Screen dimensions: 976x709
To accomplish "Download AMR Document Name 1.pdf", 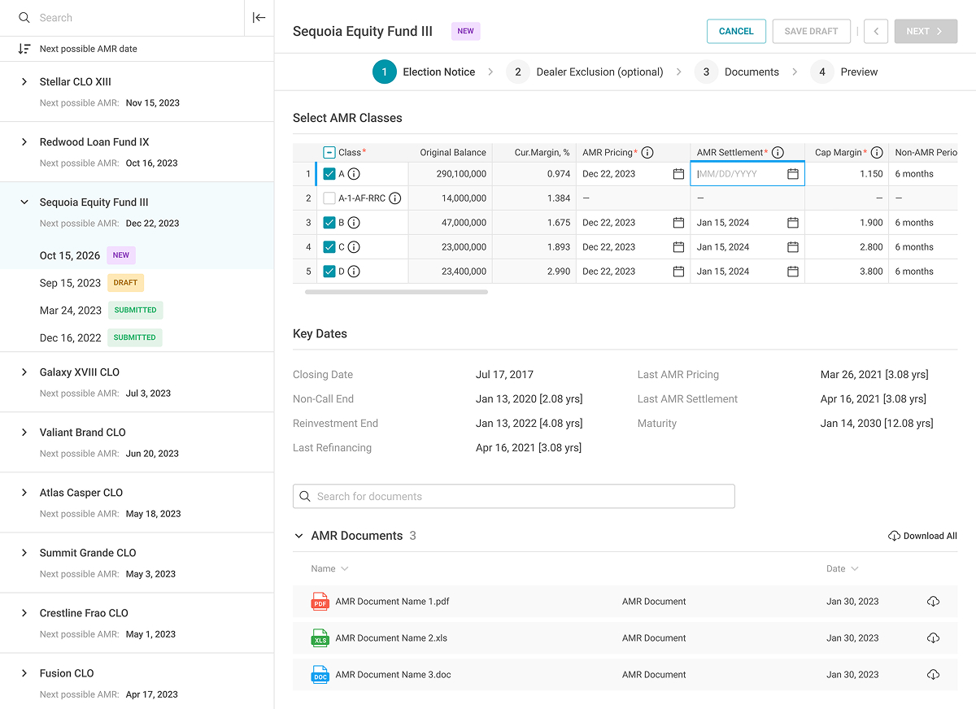I will 933,602.
